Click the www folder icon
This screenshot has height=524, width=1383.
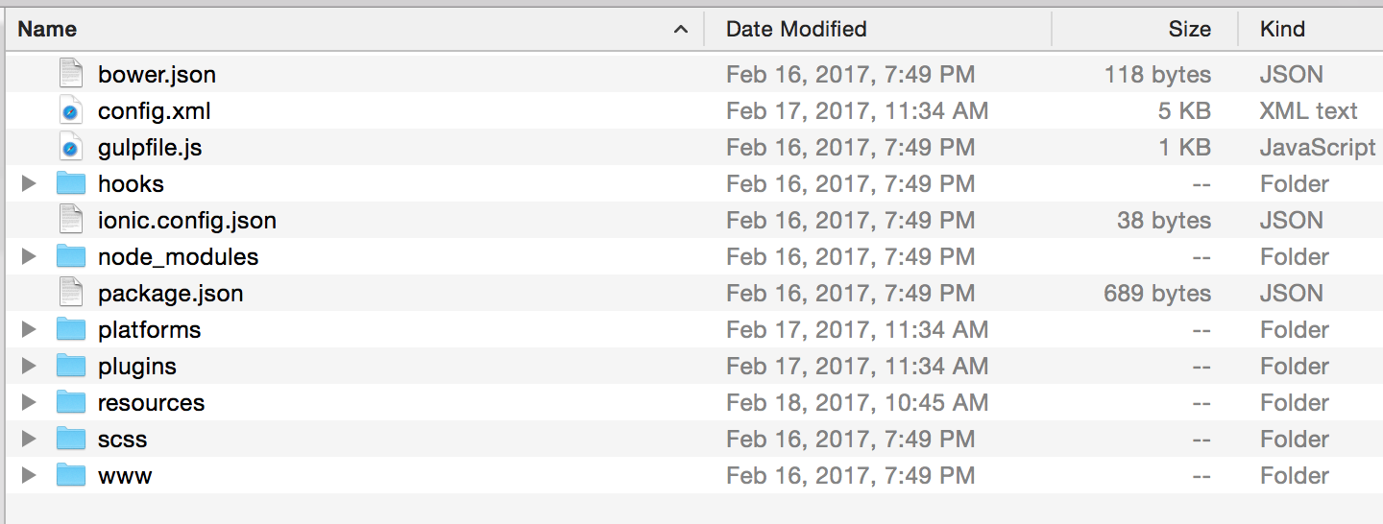pos(71,476)
